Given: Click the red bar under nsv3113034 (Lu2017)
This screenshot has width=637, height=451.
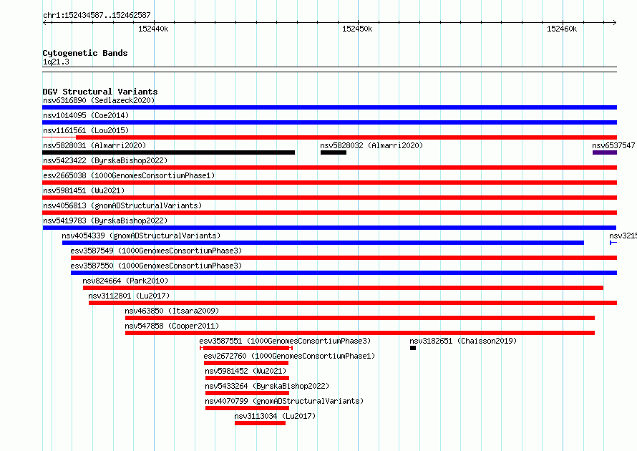Looking at the screenshot, I should (260, 423).
